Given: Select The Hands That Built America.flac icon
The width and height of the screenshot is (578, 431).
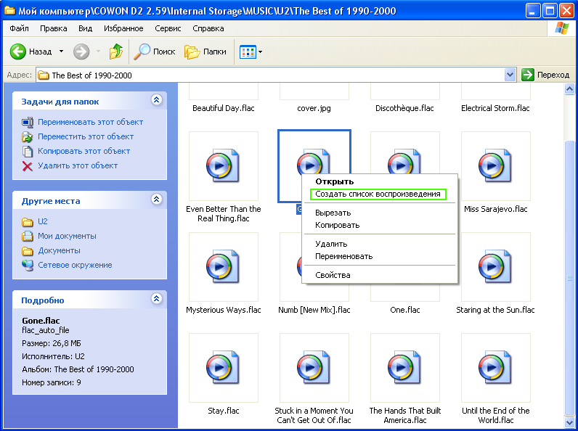Looking at the screenshot, I should [x=404, y=368].
